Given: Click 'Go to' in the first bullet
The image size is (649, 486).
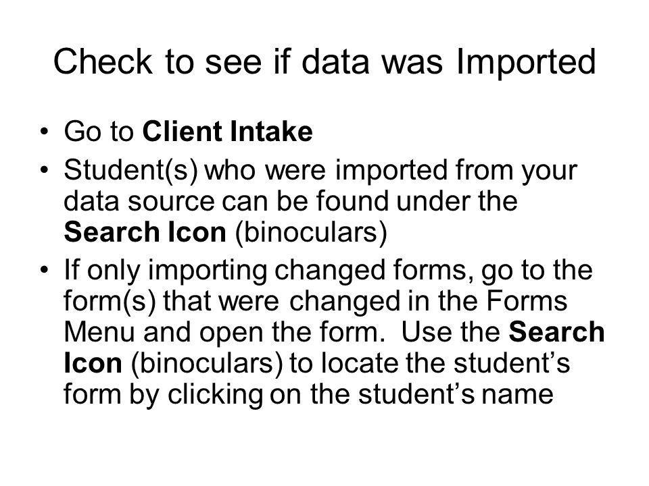Looking at the screenshot, I should [99, 132].
